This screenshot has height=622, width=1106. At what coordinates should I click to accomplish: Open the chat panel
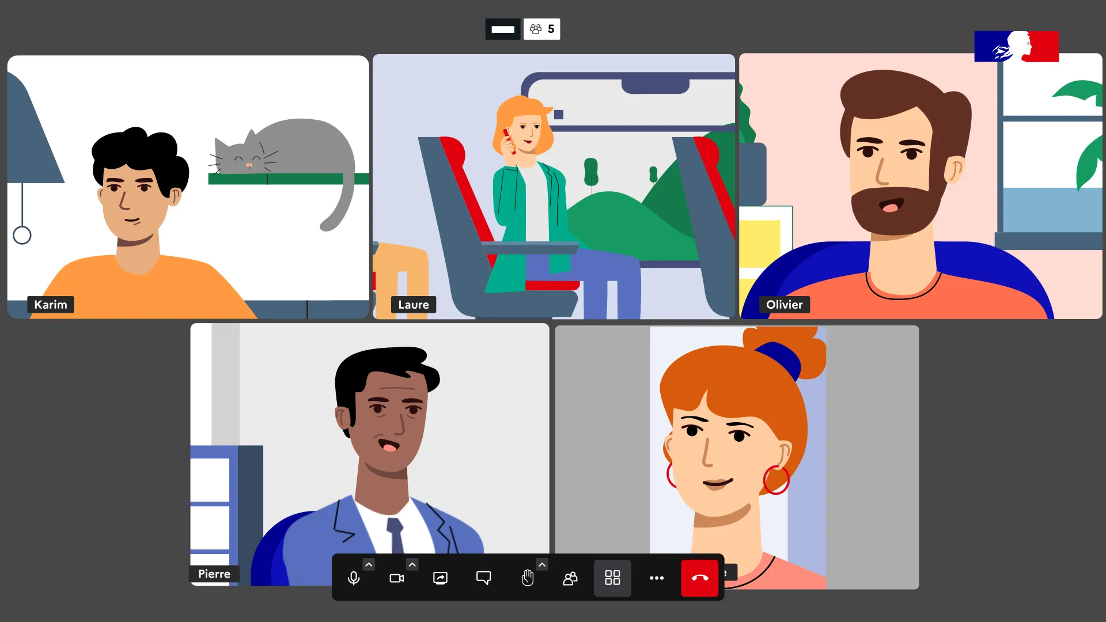(483, 578)
